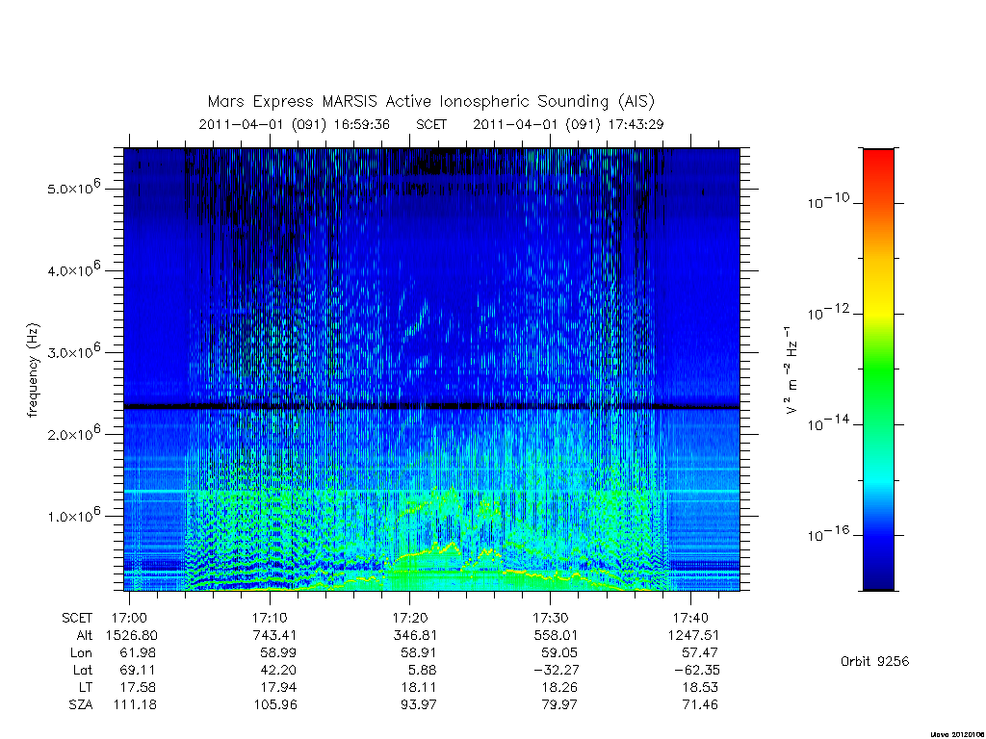
Task: Click the 17:20 time tick label
Action: (x=410, y=618)
